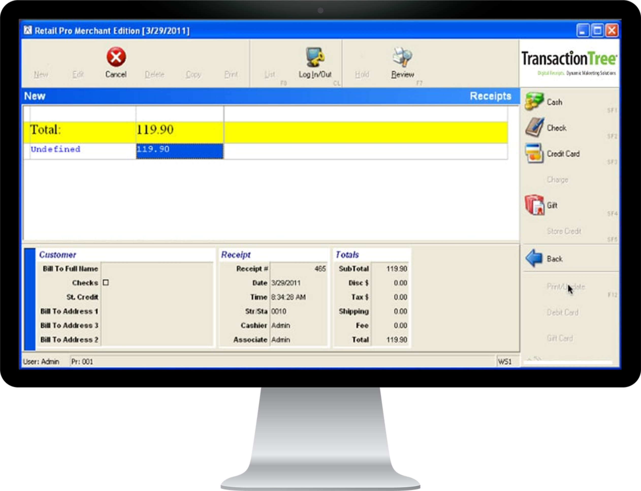The width and height of the screenshot is (641, 491).
Task: Click the St. Credit field
Action: (157, 297)
